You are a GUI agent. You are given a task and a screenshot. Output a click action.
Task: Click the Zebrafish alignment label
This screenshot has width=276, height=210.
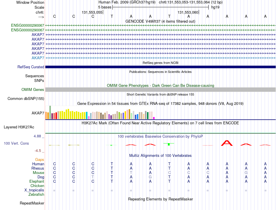click(x=36, y=195)
